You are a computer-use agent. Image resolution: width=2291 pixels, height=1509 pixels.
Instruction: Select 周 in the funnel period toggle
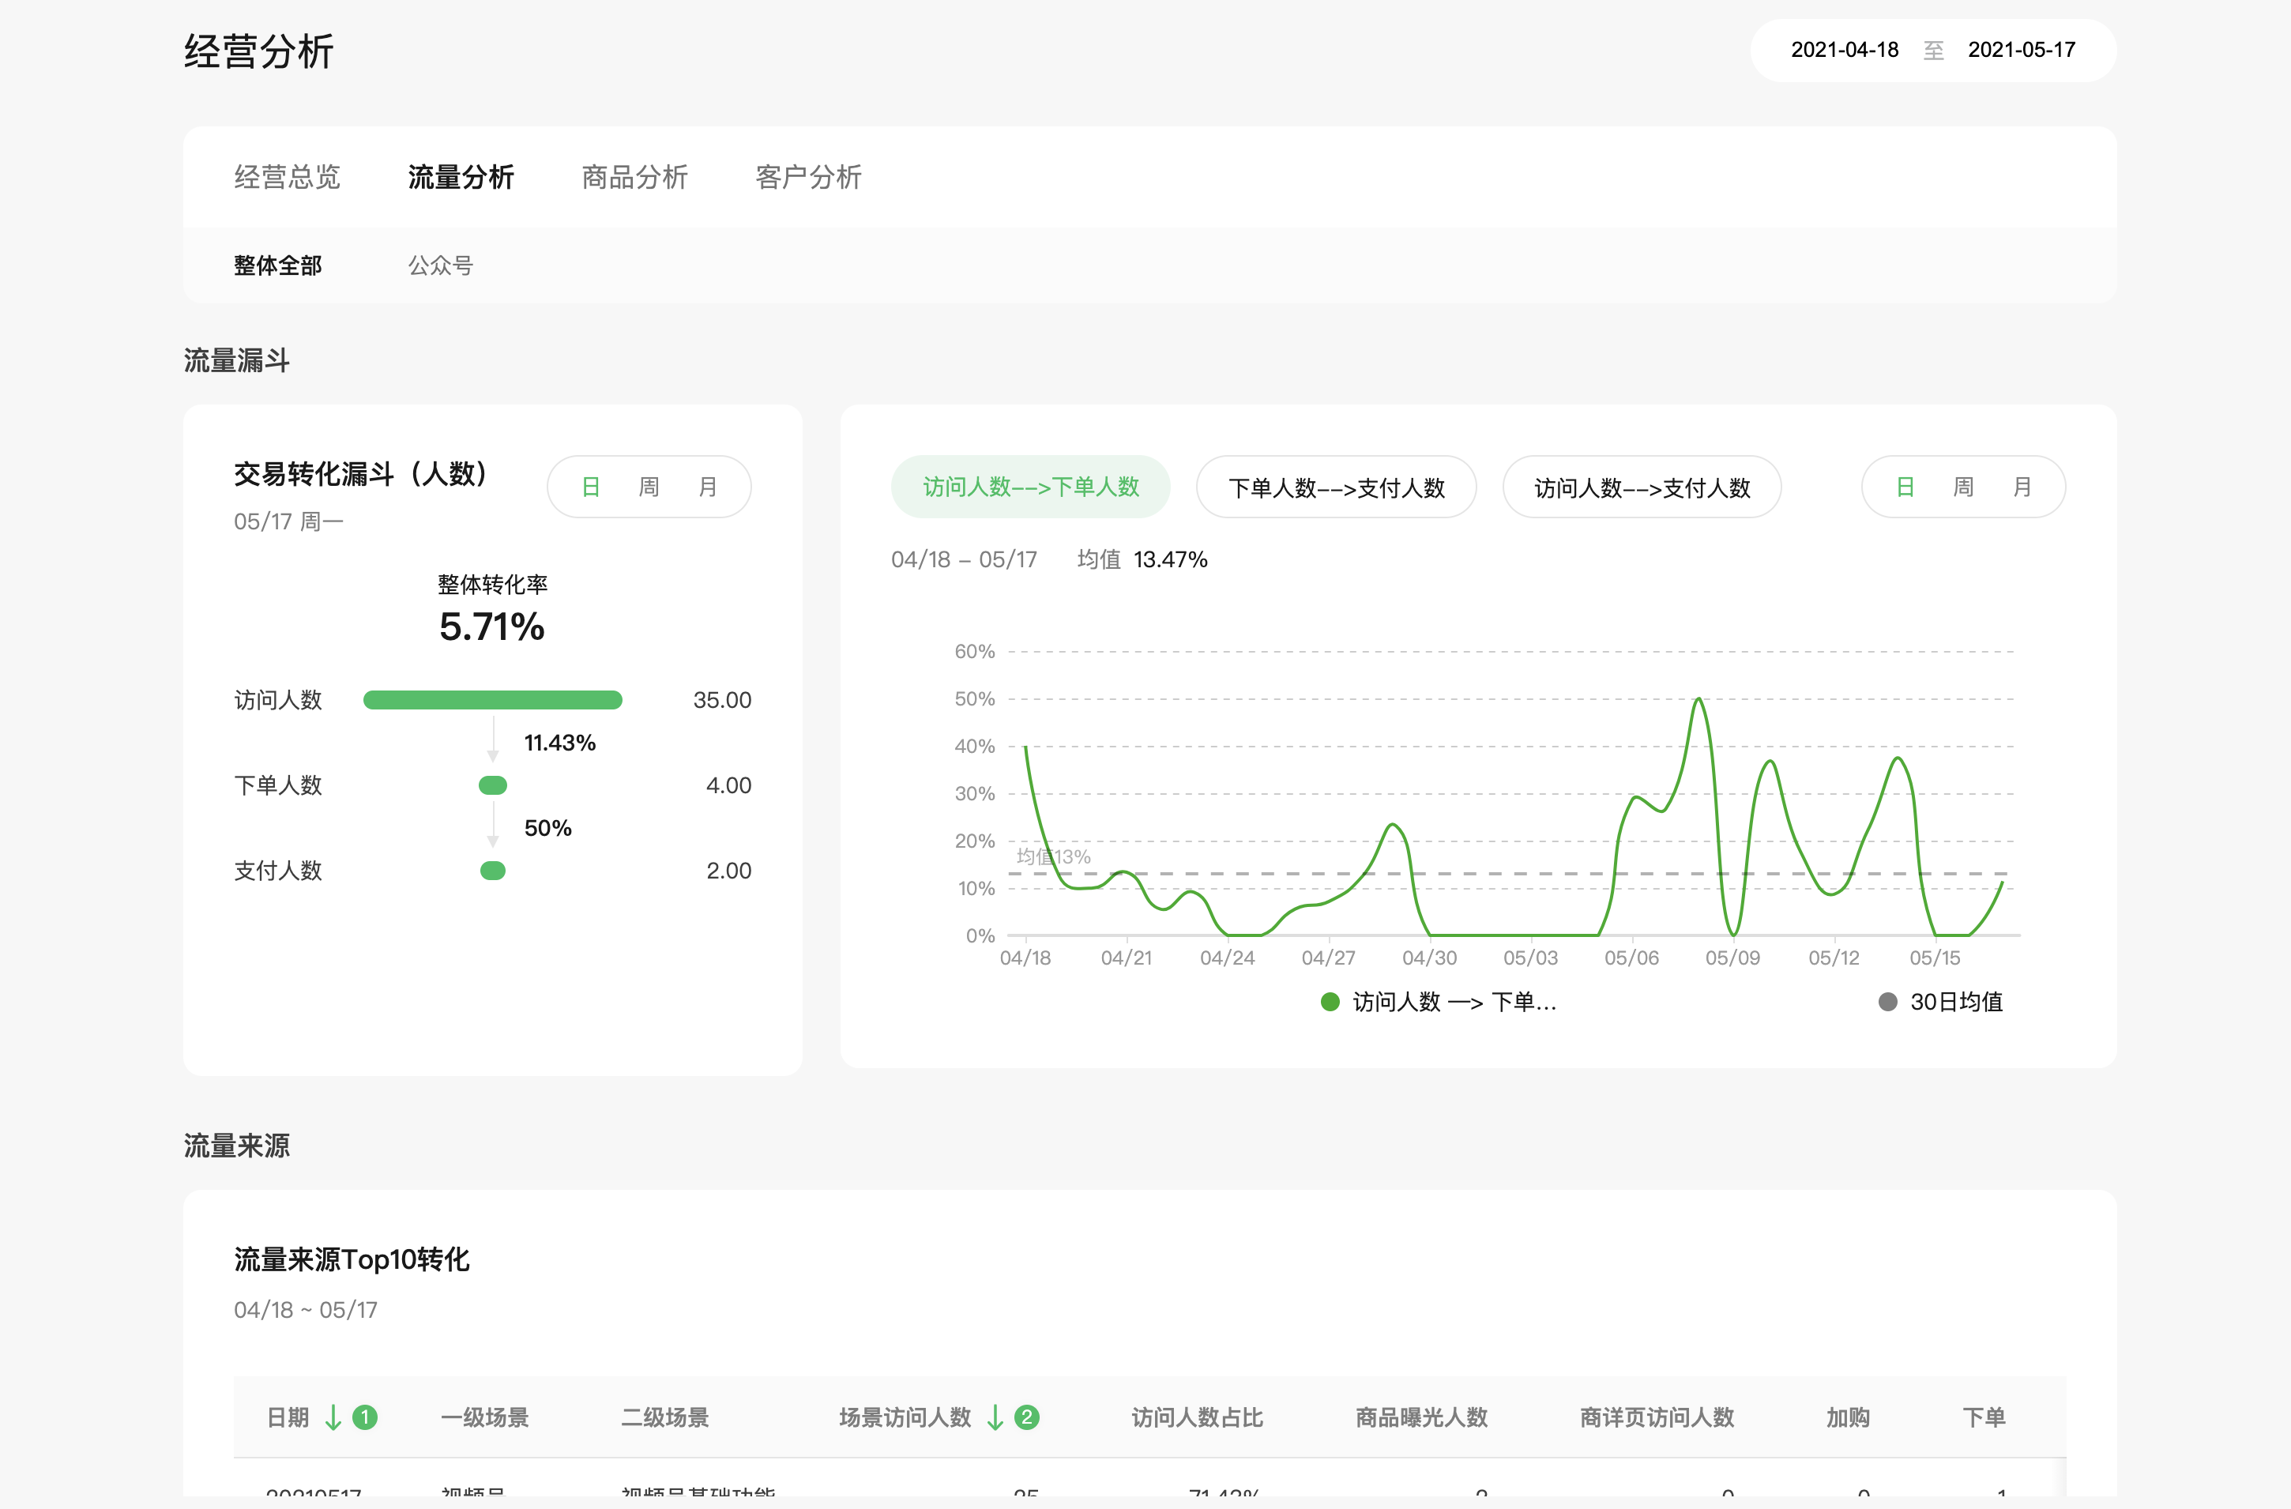(649, 487)
